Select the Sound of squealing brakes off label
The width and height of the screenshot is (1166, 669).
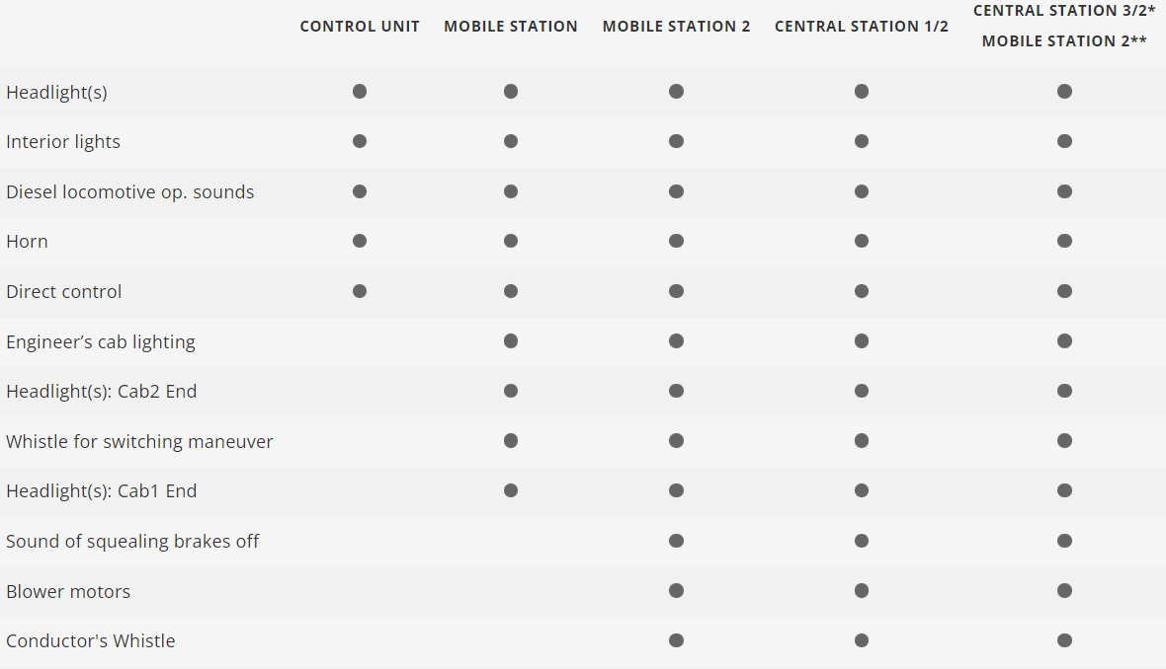132,542
